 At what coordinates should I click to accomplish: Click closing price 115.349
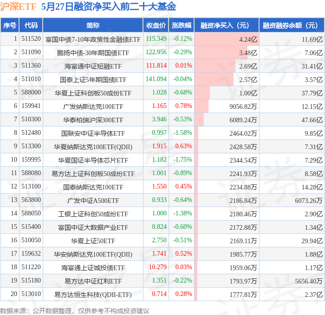pyautogui.click(x=156, y=38)
